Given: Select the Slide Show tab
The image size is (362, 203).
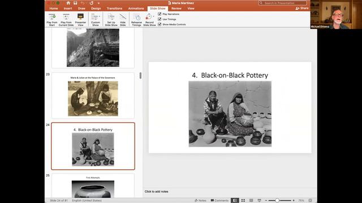Looking at the screenshot, I should pos(158,8).
